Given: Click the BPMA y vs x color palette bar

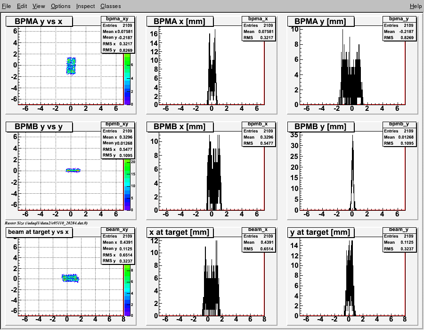Looking at the screenshot, I should [x=127, y=79].
